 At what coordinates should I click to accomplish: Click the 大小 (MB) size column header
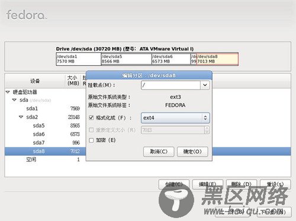coord(73,81)
